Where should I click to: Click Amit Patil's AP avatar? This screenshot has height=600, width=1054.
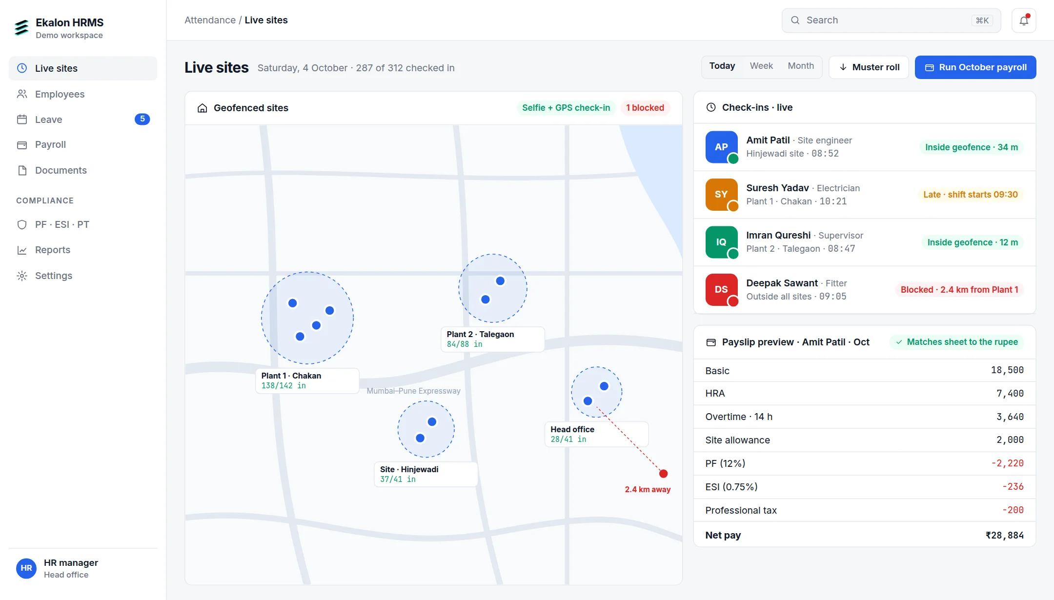(721, 147)
